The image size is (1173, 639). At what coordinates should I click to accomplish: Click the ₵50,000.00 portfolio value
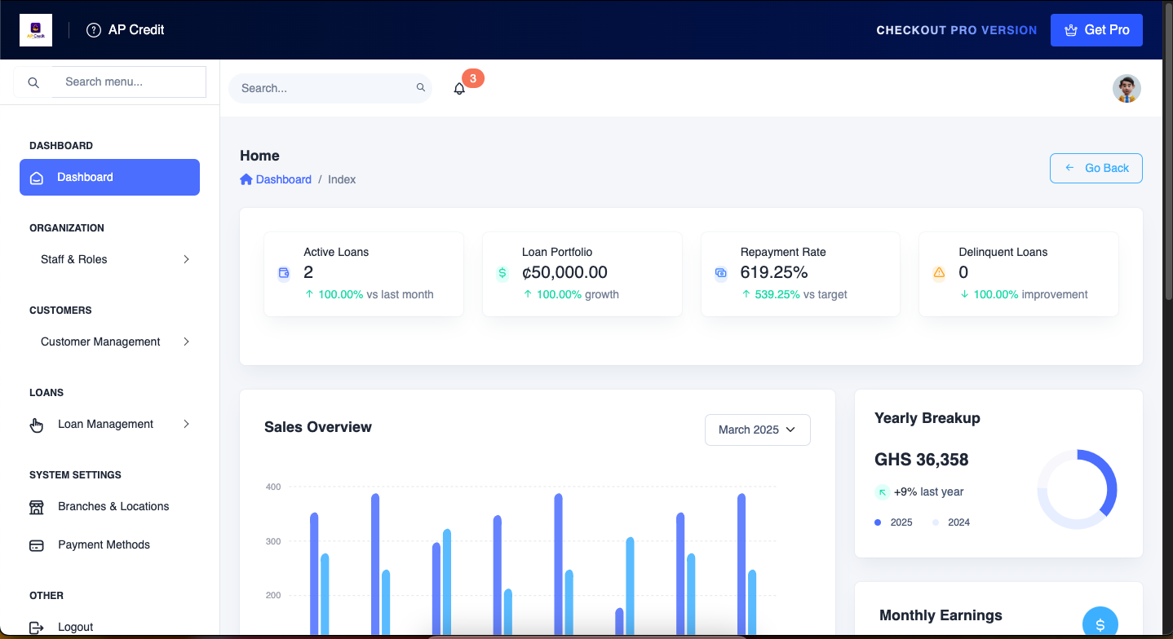coord(564,272)
